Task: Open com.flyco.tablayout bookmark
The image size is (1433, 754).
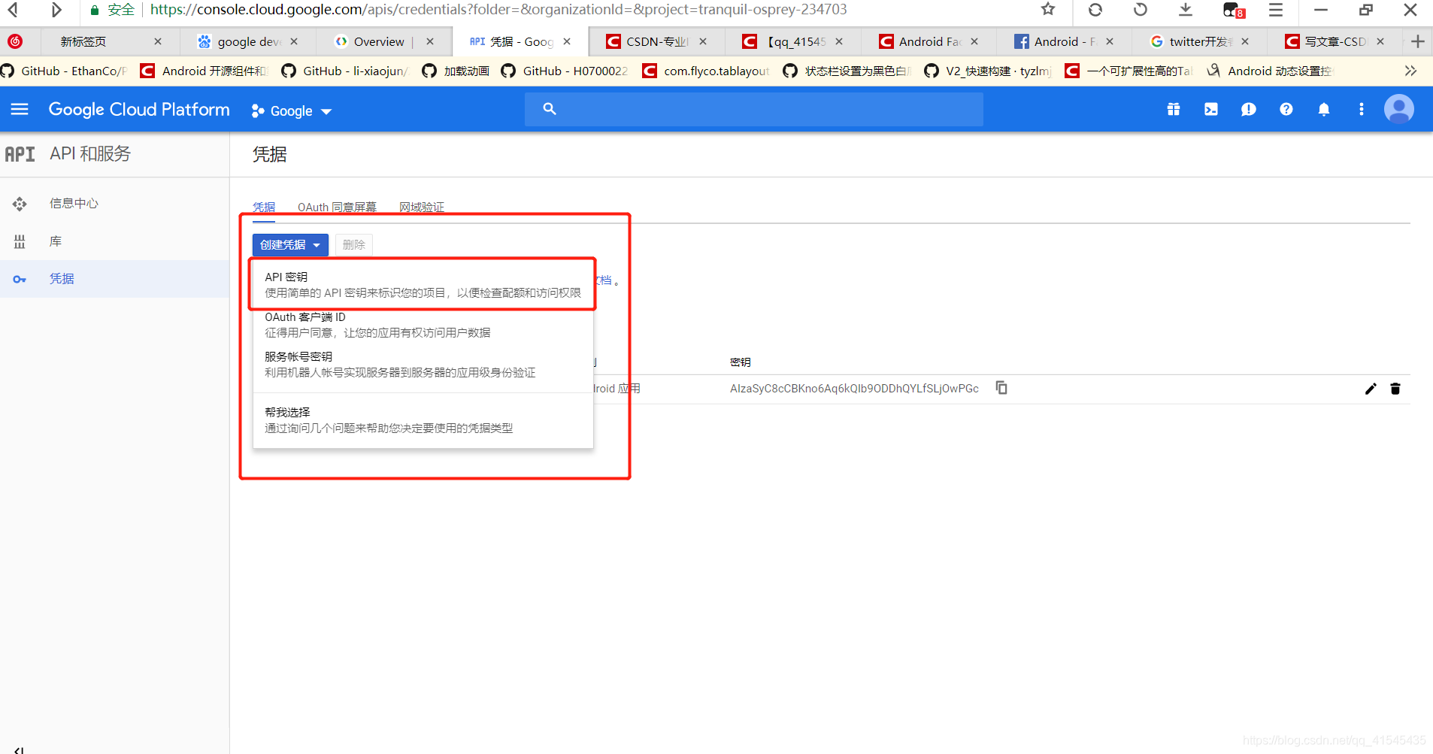Action: [x=707, y=71]
